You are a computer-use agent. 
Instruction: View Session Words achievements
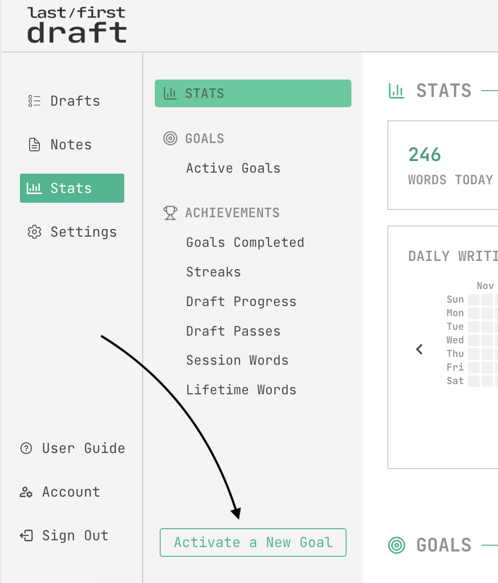(237, 360)
